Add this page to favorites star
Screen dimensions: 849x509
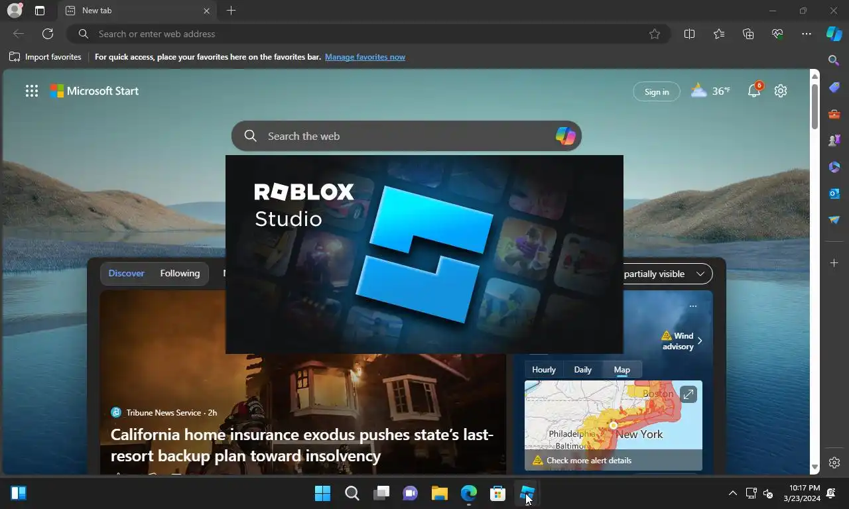tap(655, 34)
